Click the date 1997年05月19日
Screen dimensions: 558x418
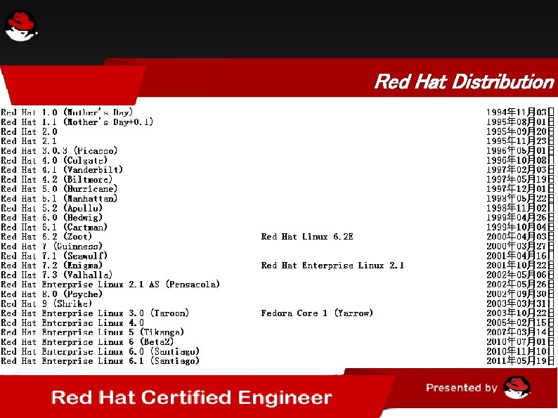[x=520, y=179]
